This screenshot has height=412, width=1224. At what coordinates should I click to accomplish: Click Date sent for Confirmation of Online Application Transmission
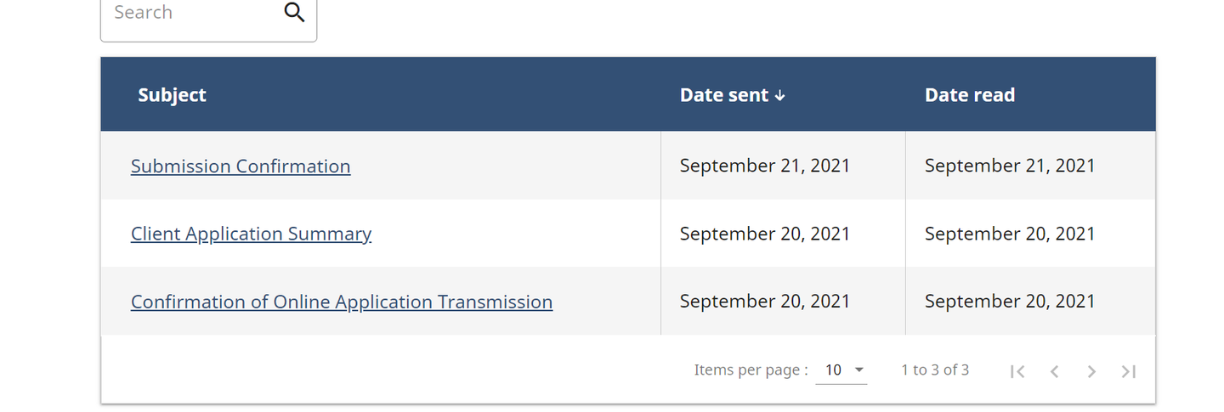point(764,302)
